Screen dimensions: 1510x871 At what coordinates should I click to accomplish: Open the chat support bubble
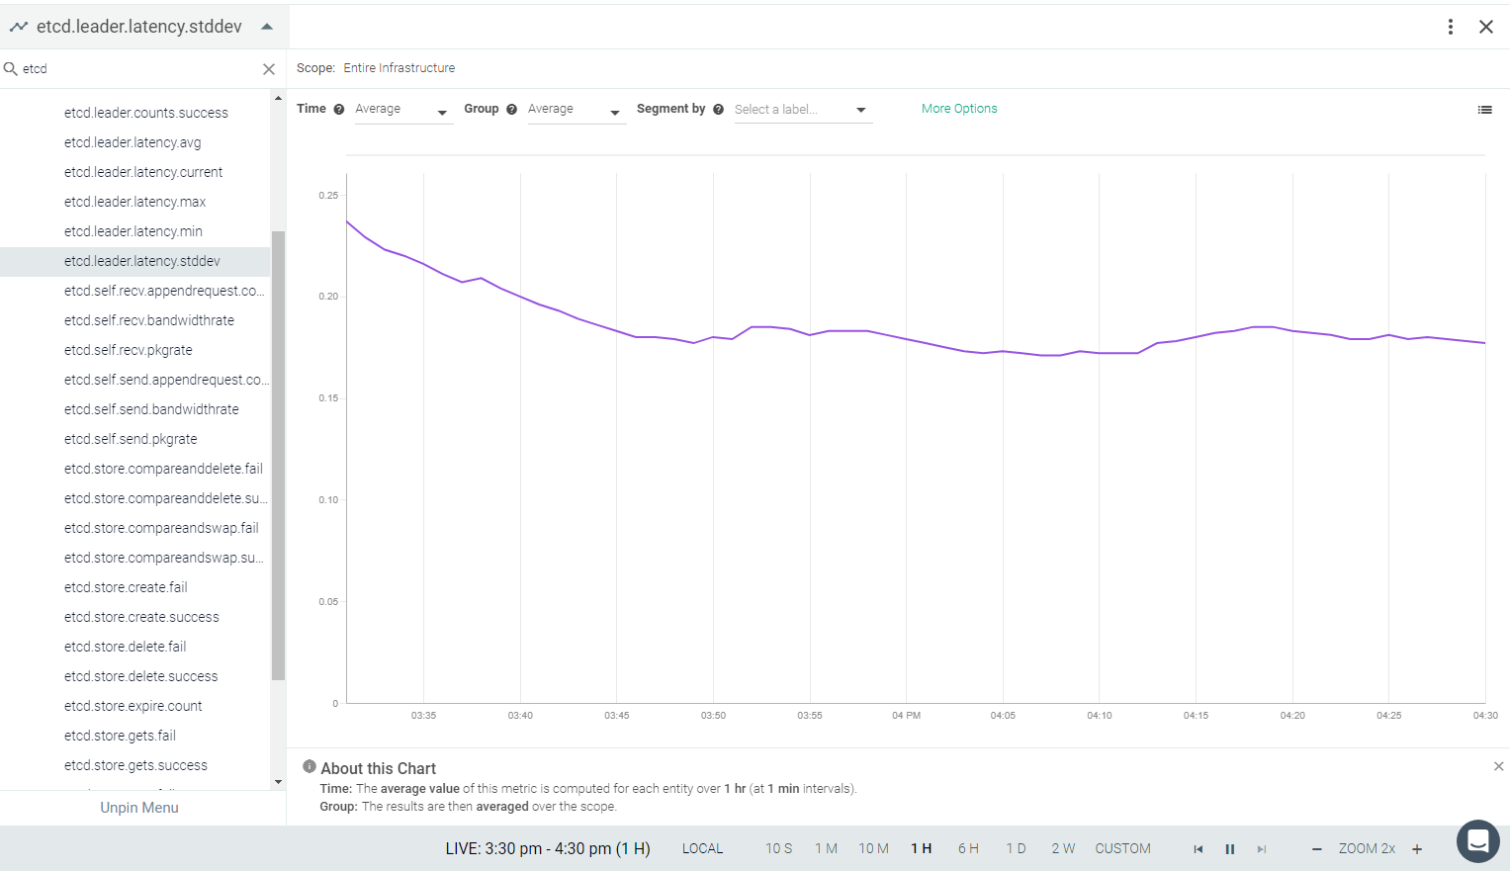[1478, 841]
